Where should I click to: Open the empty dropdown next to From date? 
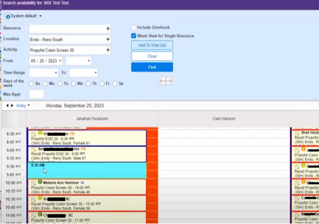click(78, 61)
